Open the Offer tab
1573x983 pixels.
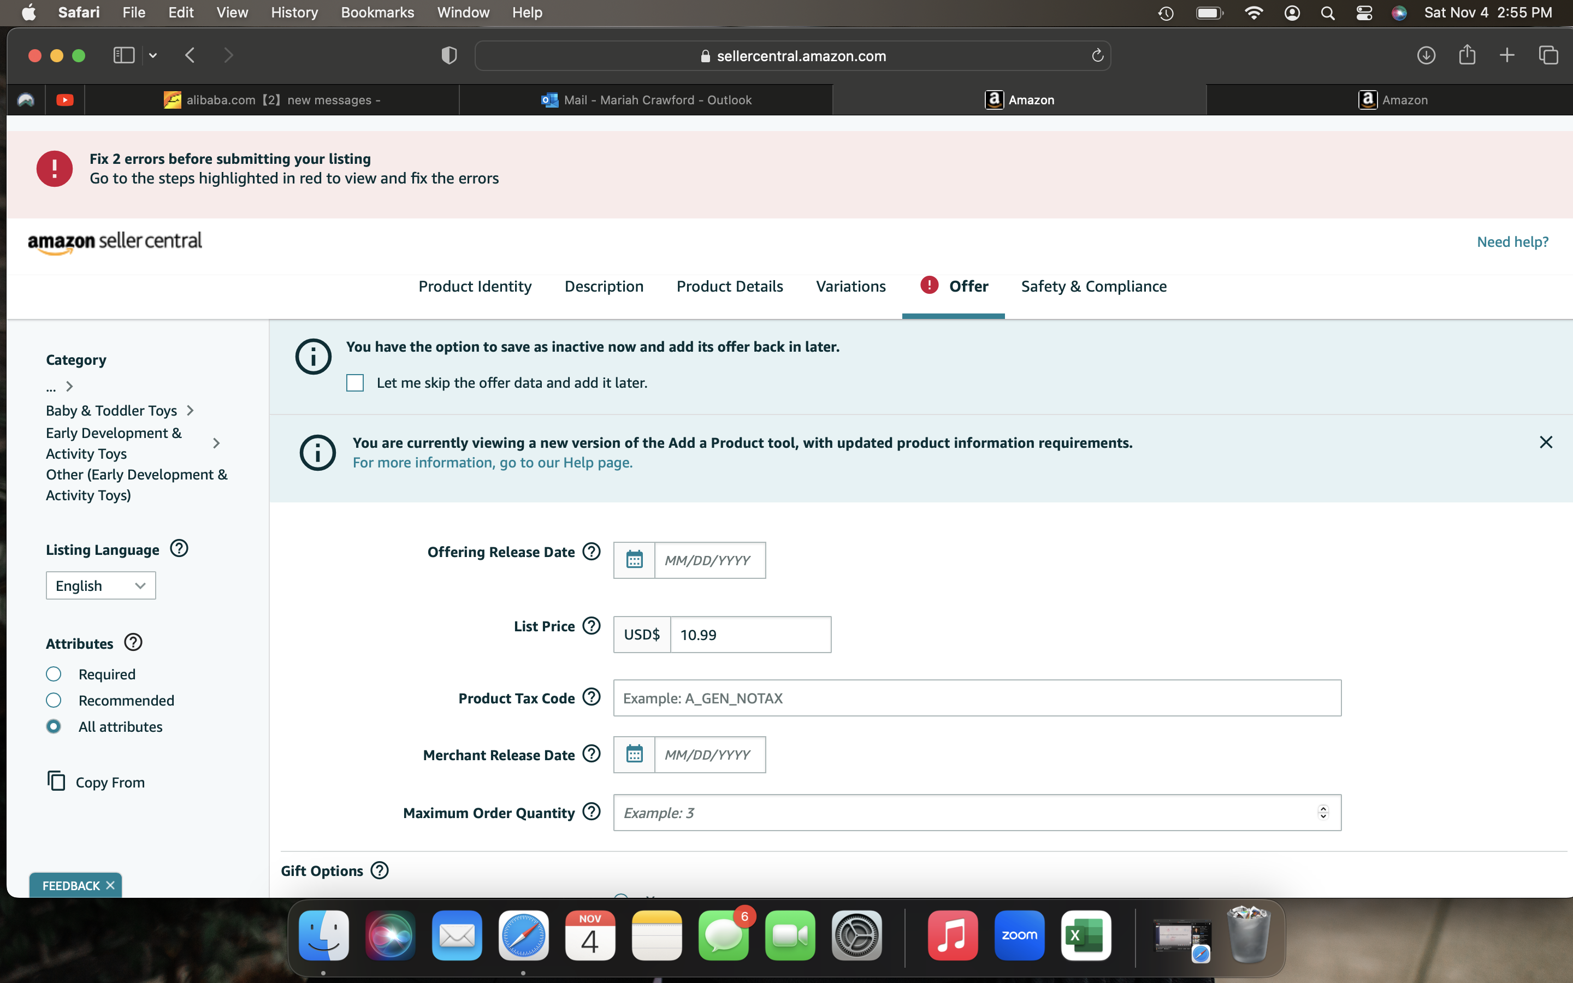click(x=954, y=286)
